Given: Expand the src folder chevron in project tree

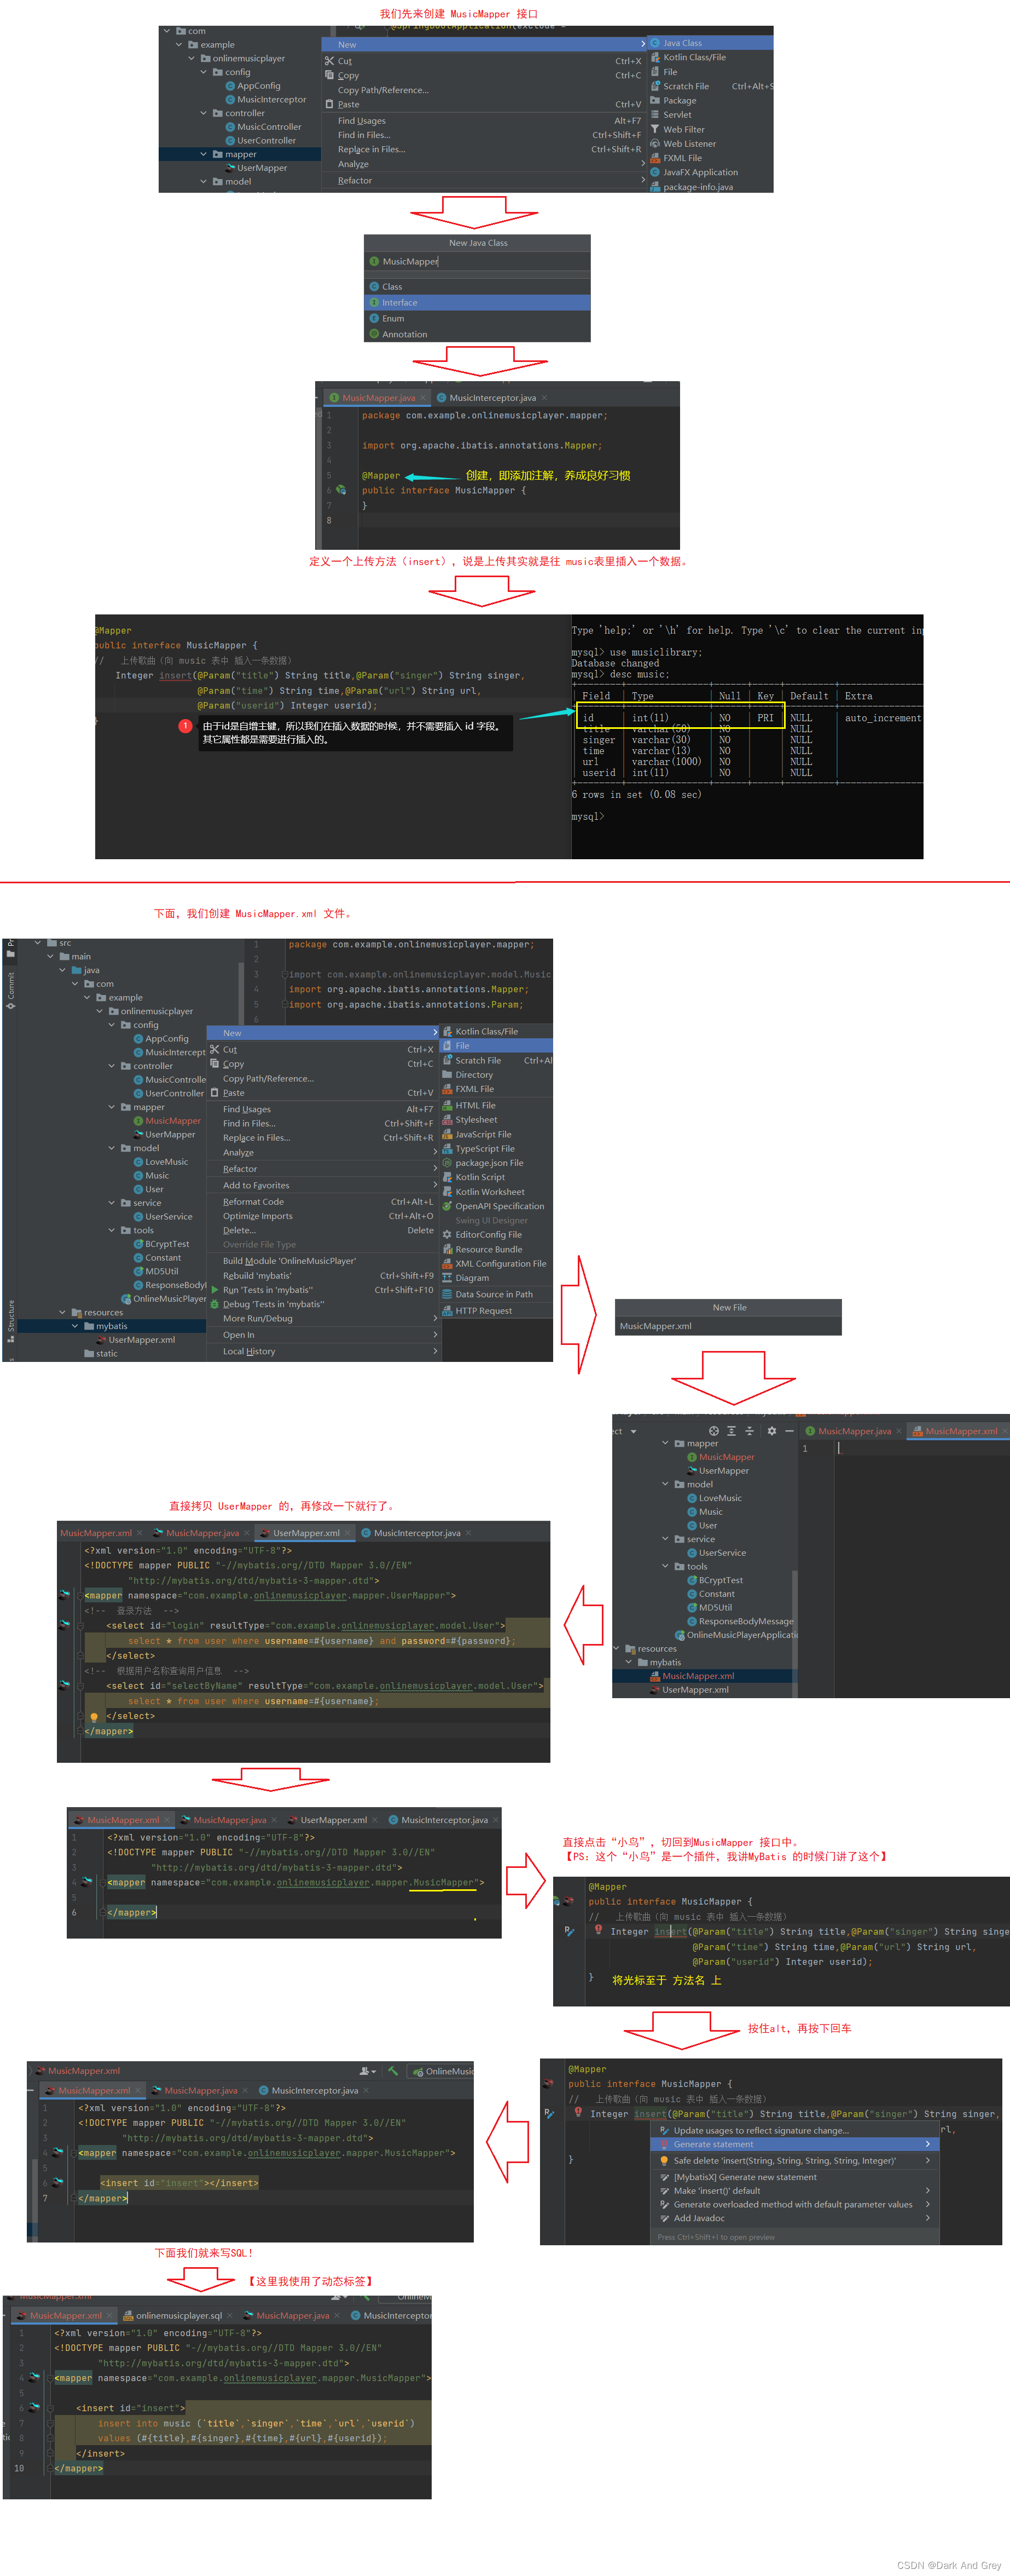Looking at the screenshot, I should pyautogui.click(x=38, y=943).
